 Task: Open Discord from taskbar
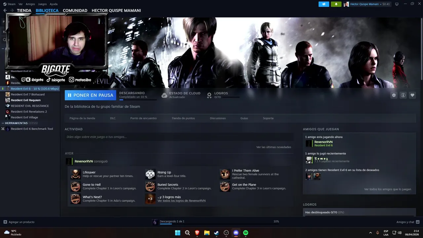[236, 233]
